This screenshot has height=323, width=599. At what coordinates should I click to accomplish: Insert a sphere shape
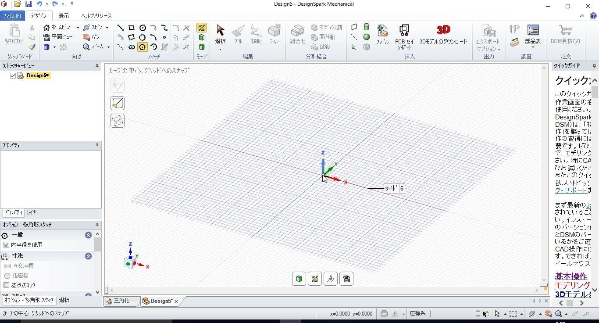[367, 37]
